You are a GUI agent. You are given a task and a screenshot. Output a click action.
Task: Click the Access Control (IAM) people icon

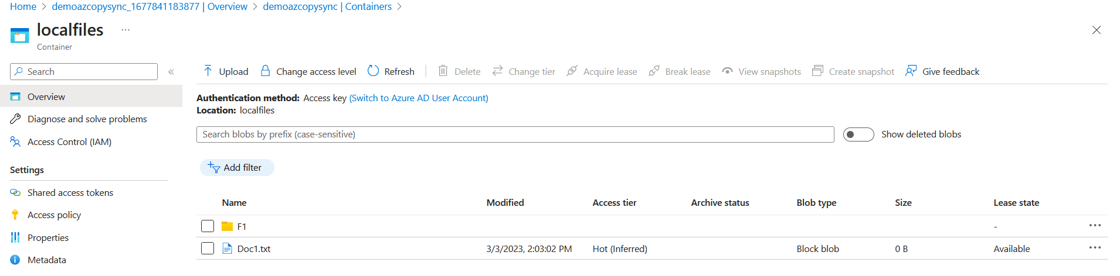click(15, 142)
